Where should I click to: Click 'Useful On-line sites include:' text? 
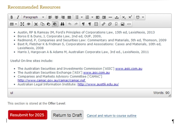click(x=31, y=61)
